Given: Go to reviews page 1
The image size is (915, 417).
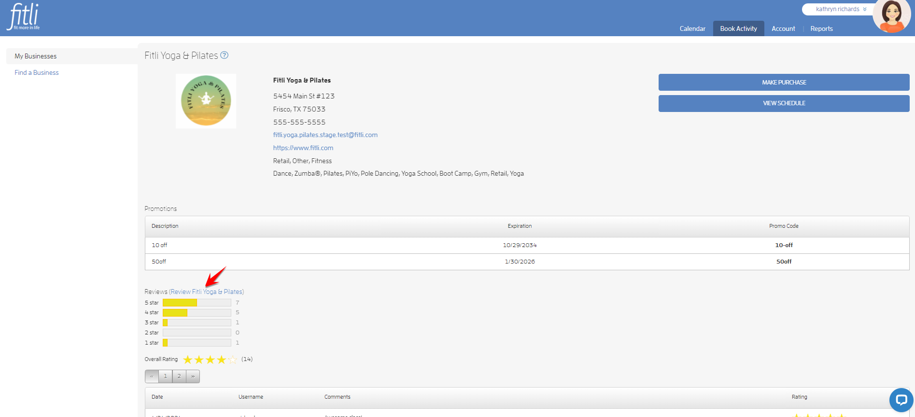Looking at the screenshot, I should pos(165,376).
